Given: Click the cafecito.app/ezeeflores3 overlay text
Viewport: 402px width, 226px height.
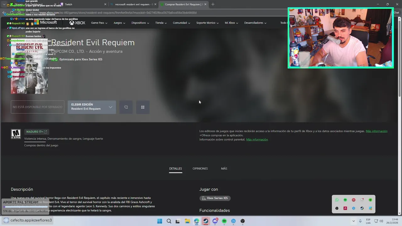Looking at the screenshot, I should point(31,220).
